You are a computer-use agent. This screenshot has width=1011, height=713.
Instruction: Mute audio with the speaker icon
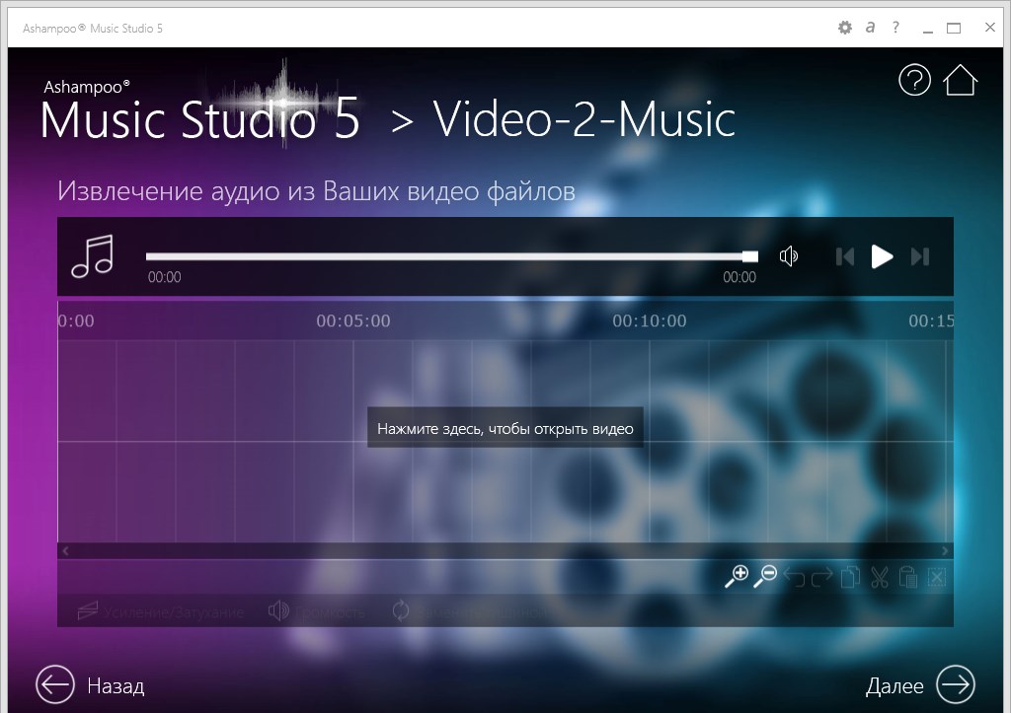click(789, 256)
